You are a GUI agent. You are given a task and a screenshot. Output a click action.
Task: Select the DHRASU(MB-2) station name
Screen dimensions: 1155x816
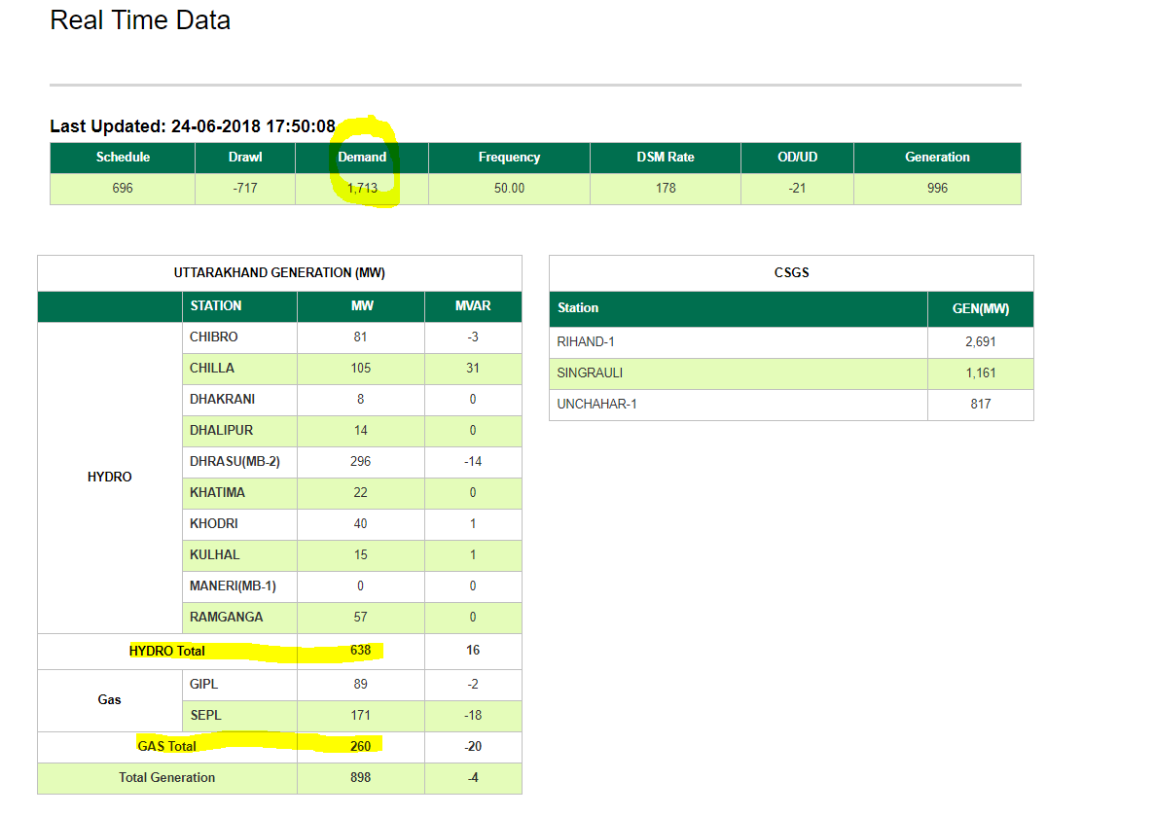[235, 462]
